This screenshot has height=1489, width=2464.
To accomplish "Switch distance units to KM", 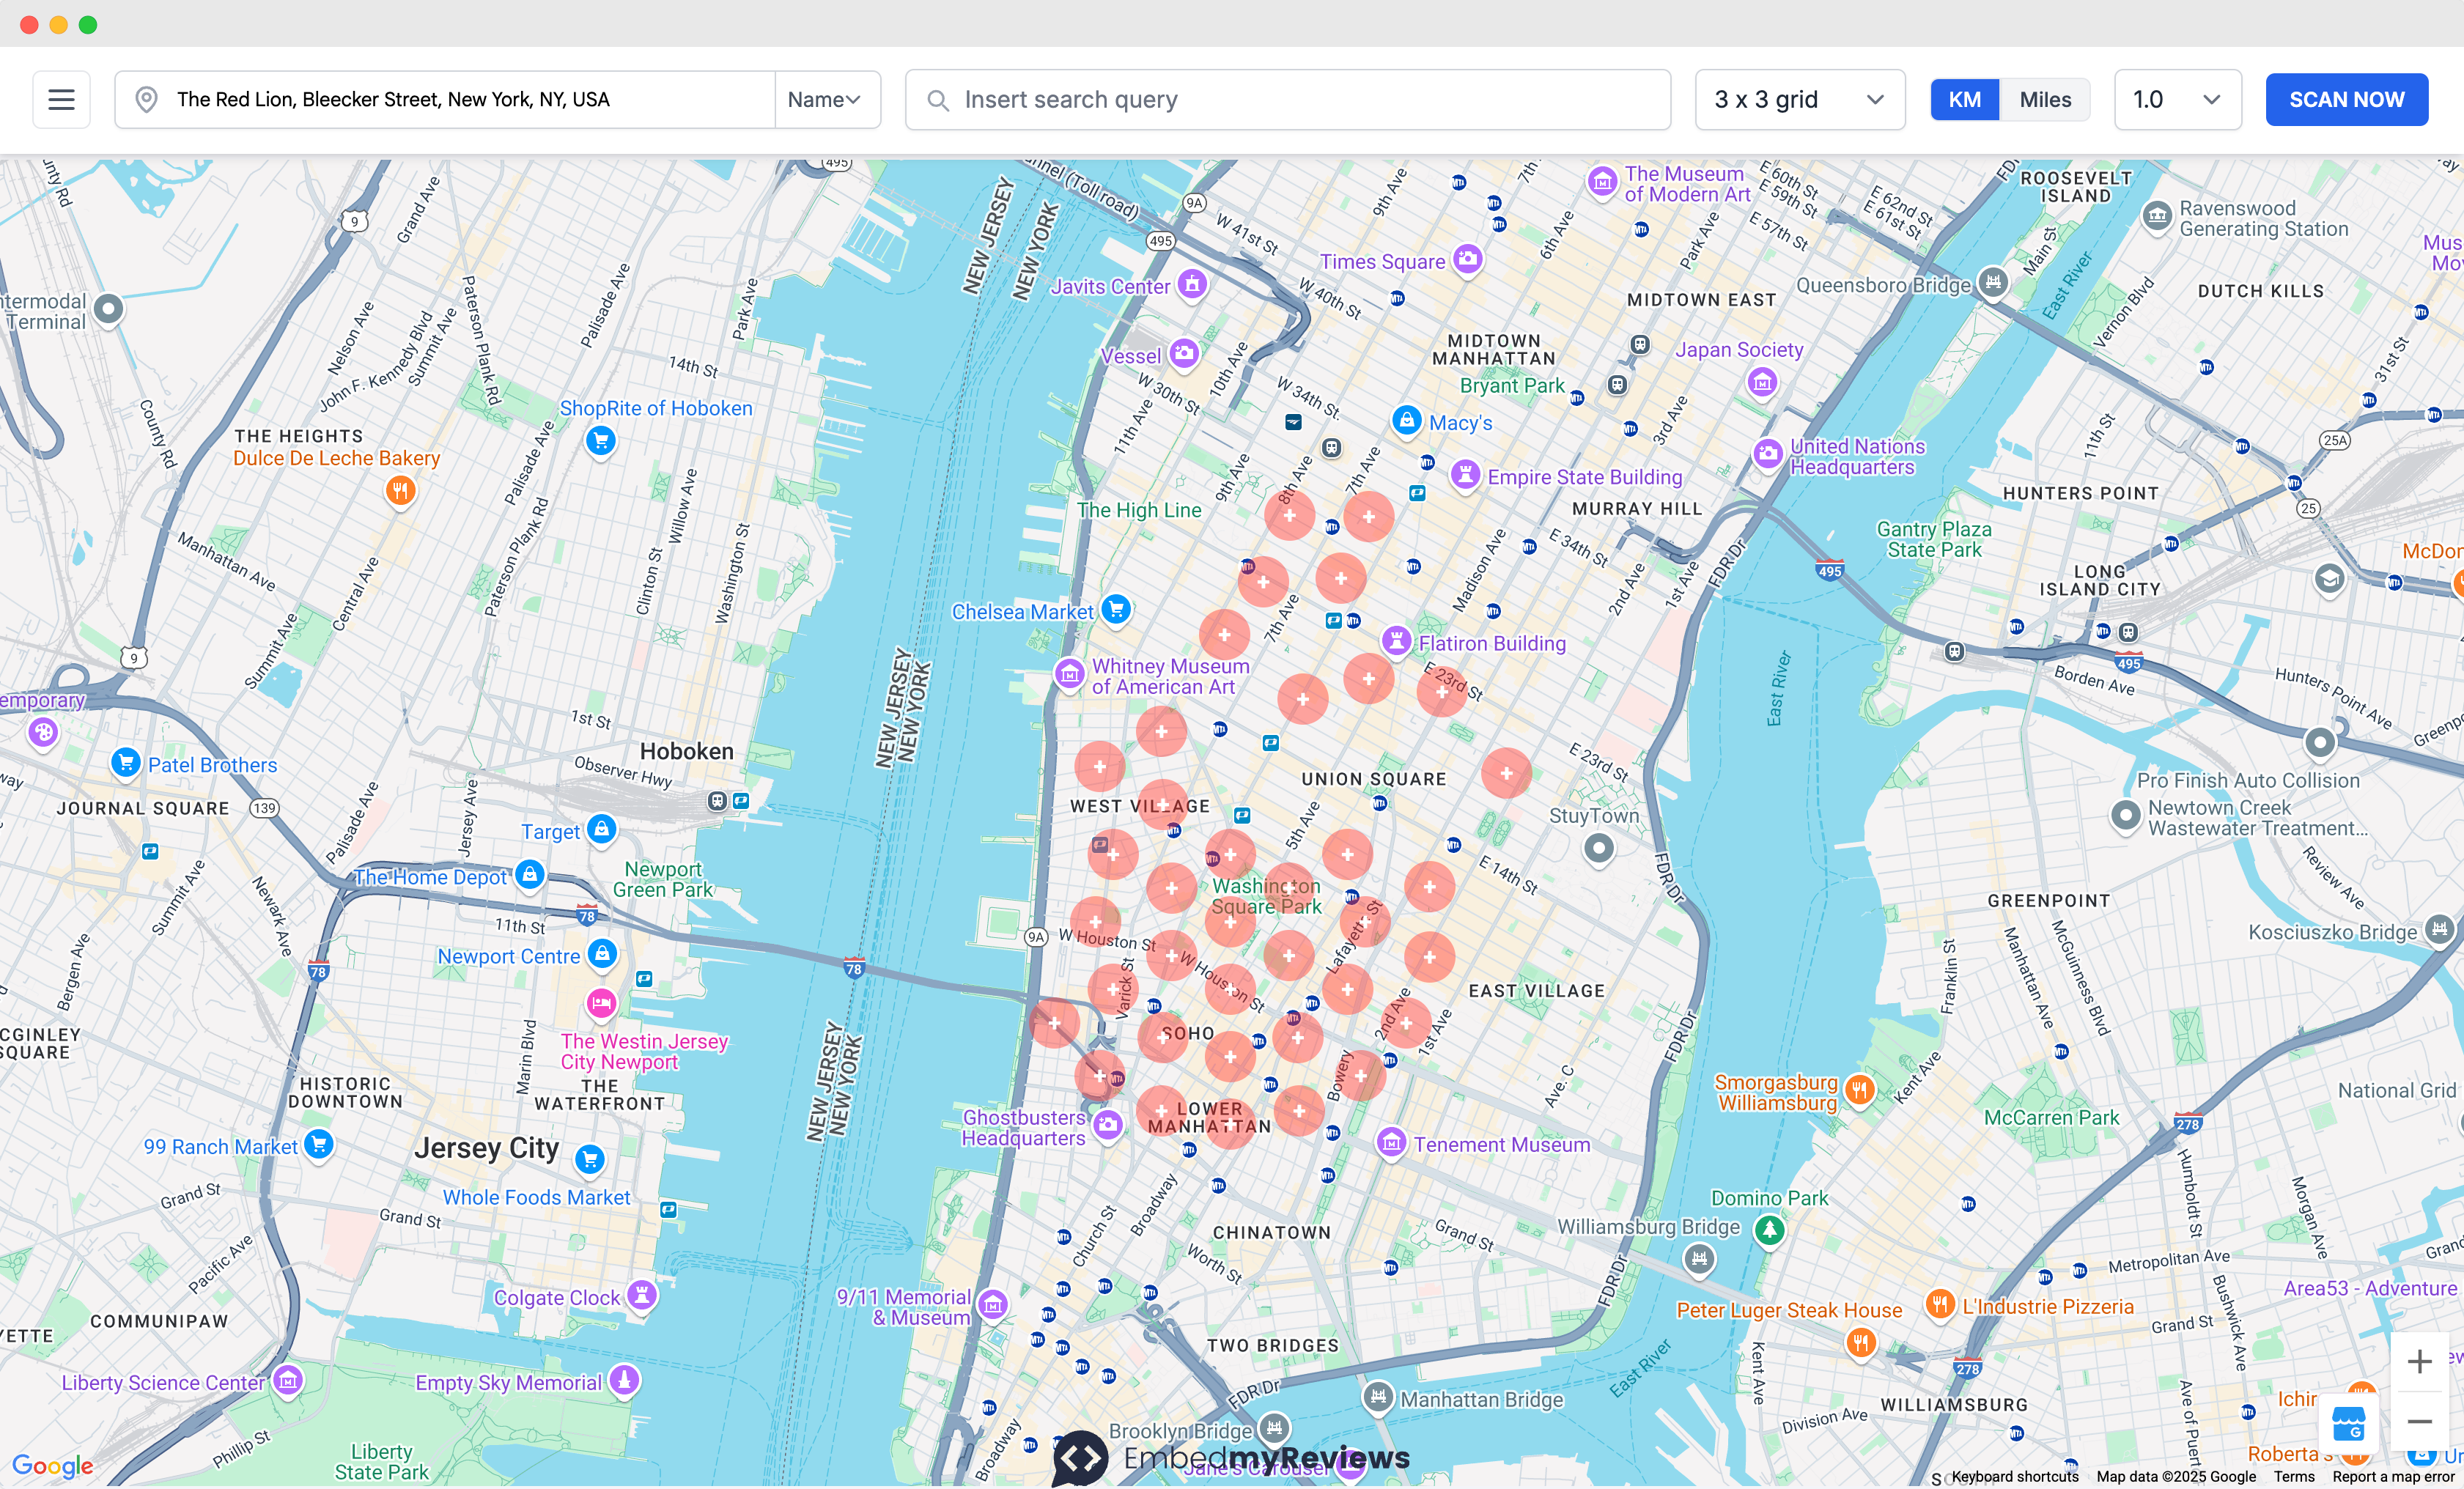I will [x=1964, y=99].
